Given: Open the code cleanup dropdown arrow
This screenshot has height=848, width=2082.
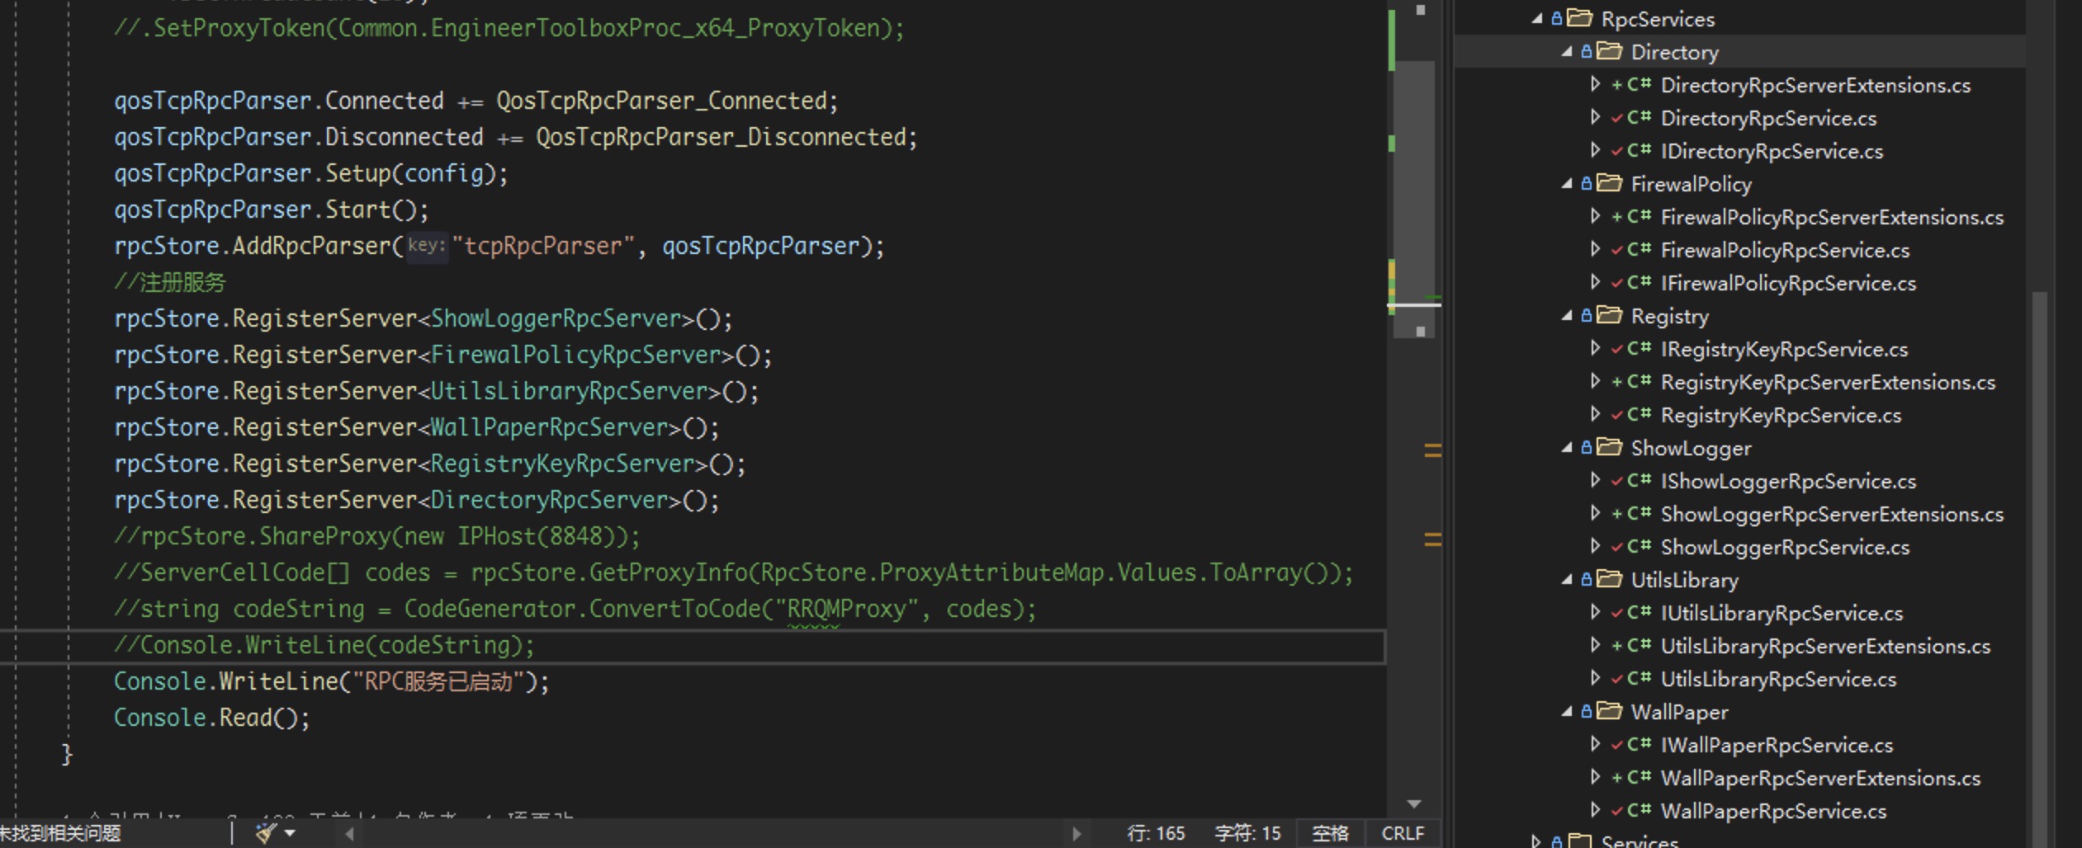Looking at the screenshot, I should pos(290,833).
